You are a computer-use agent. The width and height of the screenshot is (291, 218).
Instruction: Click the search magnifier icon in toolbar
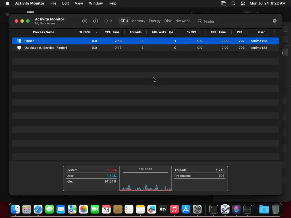click(200, 21)
